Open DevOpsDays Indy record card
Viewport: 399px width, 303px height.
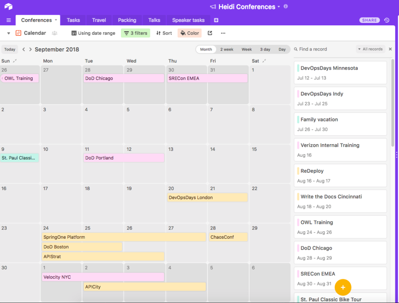pos(340,98)
